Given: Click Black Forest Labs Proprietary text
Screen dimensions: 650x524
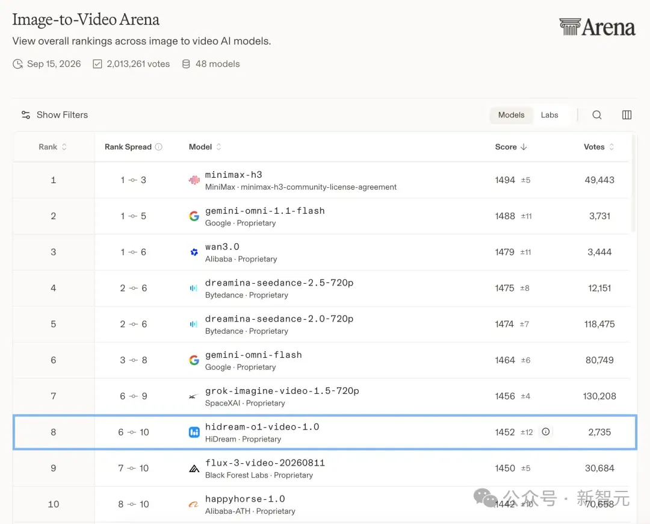Looking at the screenshot, I should (x=259, y=475).
